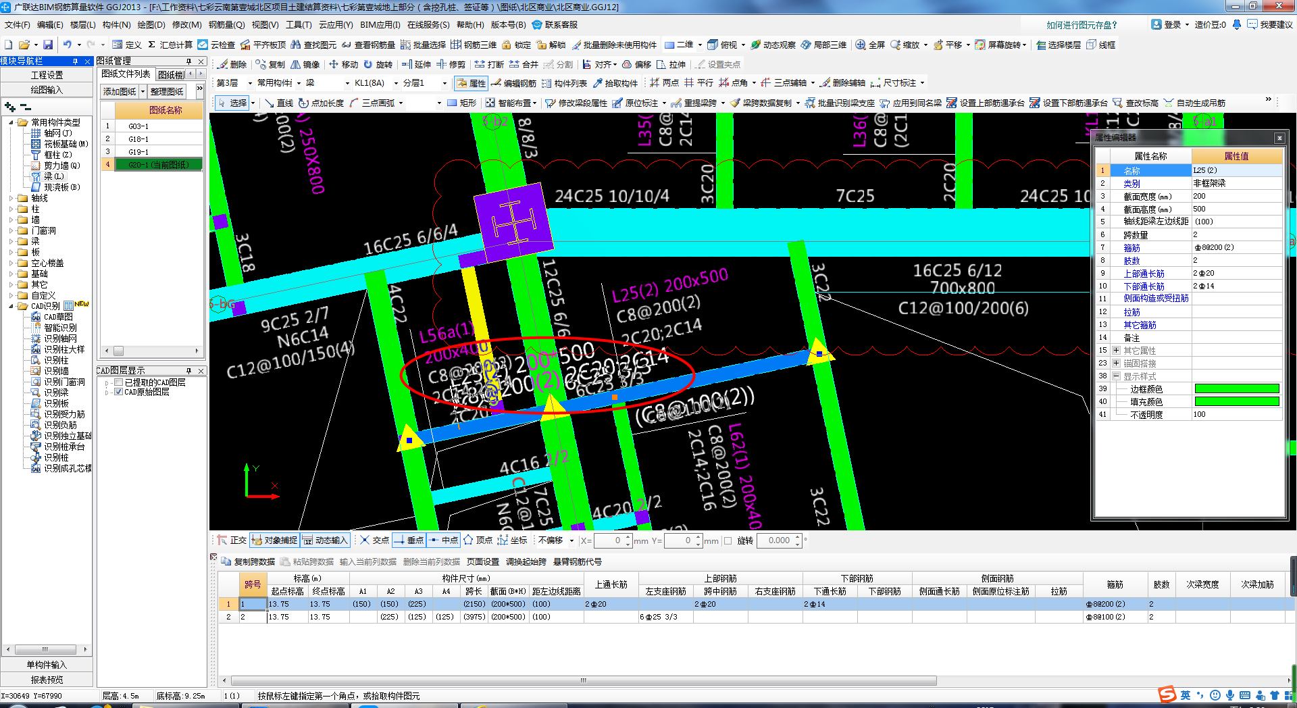Click the 工程设置 panel button
The width and height of the screenshot is (1297, 708).
47,75
